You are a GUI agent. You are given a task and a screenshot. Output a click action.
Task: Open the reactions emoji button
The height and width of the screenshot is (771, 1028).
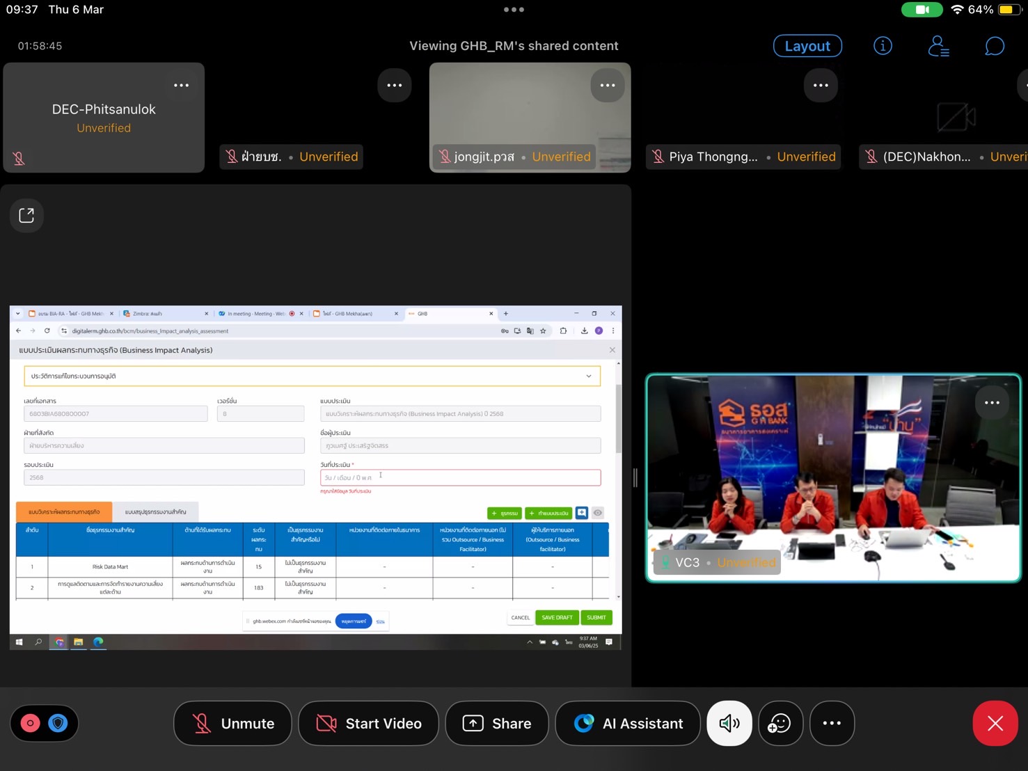tap(780, 724)
